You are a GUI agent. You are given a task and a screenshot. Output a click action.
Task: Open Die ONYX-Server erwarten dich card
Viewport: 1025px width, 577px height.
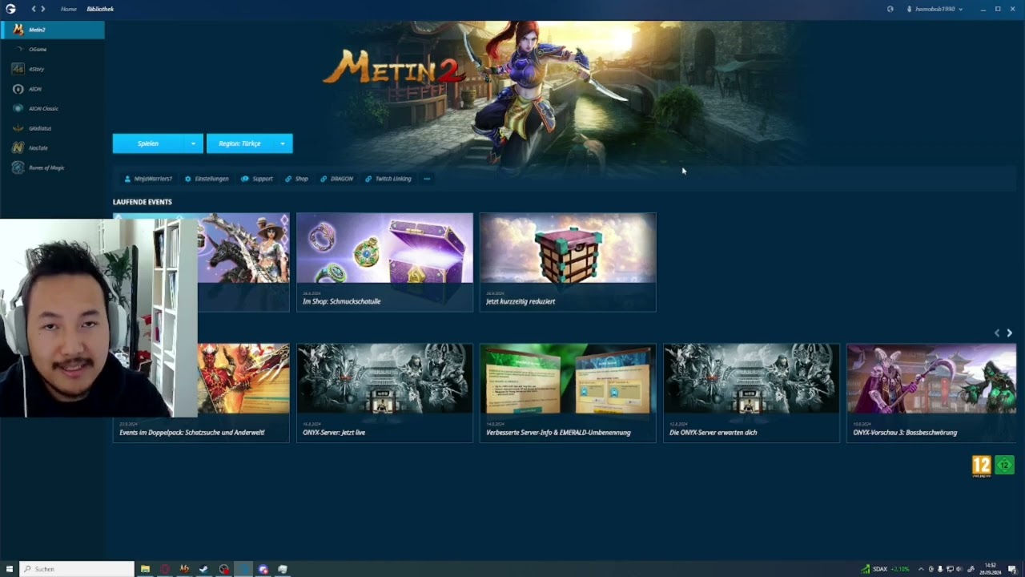tap(751, 393)
